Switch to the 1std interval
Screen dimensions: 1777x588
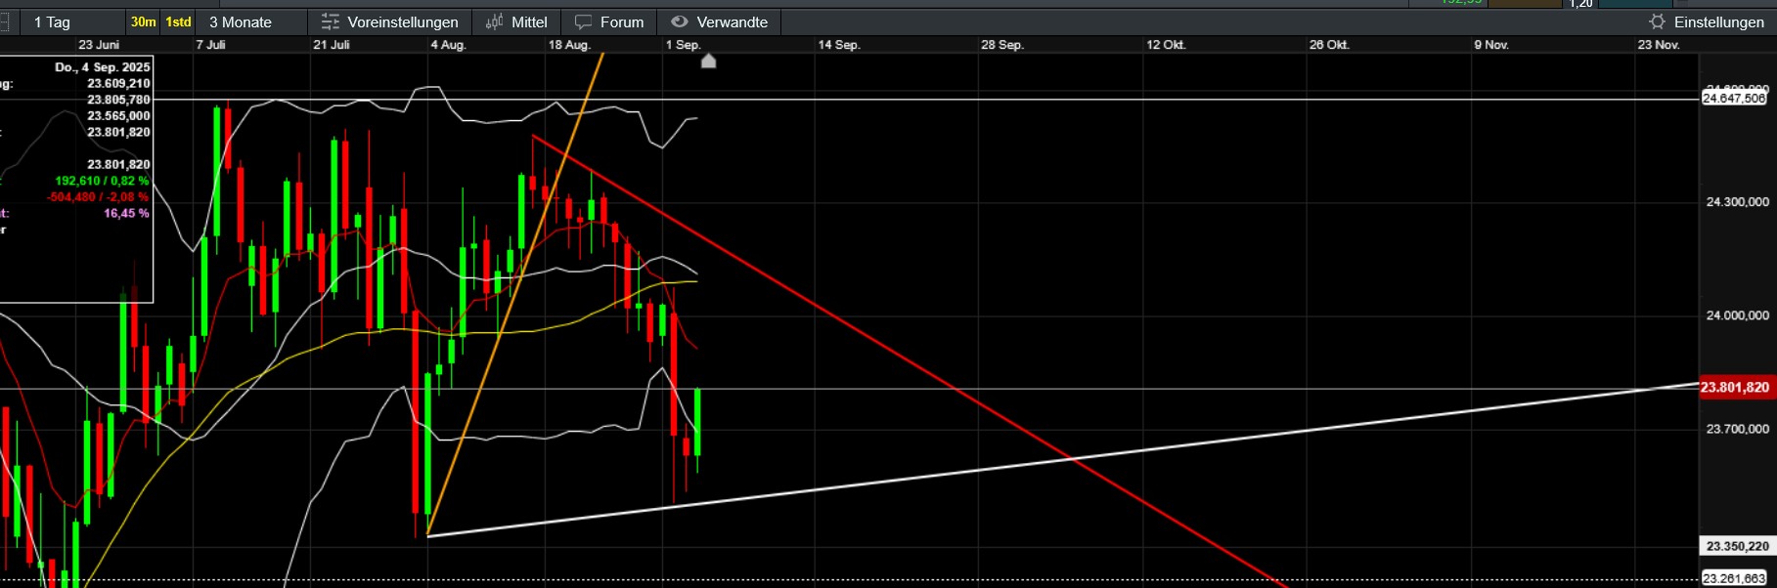coord(178,21)
